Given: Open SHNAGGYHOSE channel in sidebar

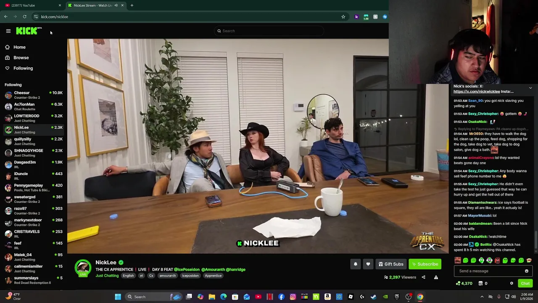Looking at the screenshot, I should 34,153.
